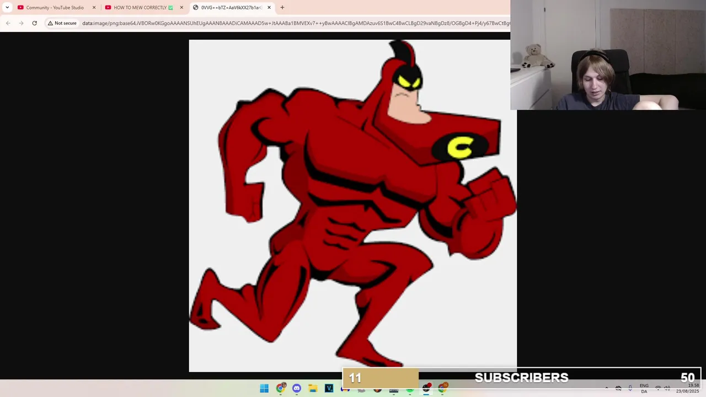Open the Windows Start menu
The width and height of the screenshot is (706, 397).
pyautogui.click(x=264, y=389)
